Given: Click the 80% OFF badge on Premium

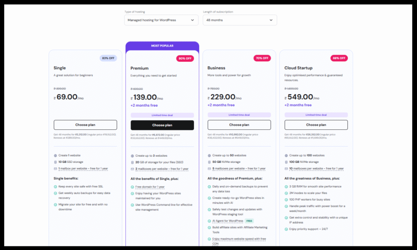Looking at the screenshot, I should [185, 59].
